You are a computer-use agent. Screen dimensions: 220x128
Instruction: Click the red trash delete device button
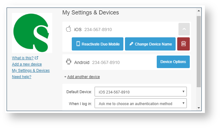[x=183, y=44]
